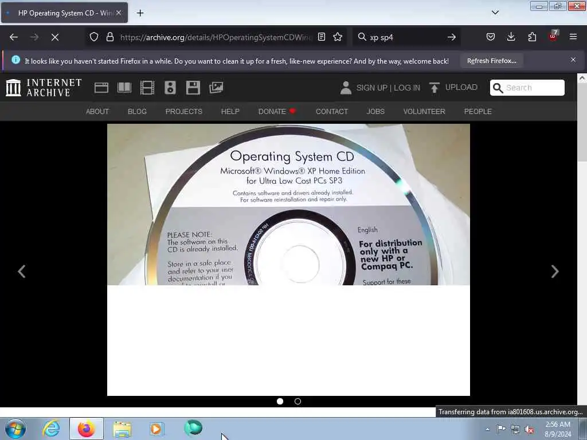The width and height of the screenshot is (587, 440).
Task: Bookmark this page with the star
Action: [x=338, y=37]
